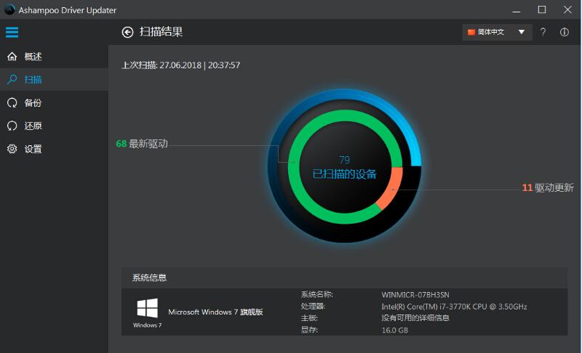Screen dimensions: 582x353
Task: Click the 还原 restore icon
Action: (12, 126)
